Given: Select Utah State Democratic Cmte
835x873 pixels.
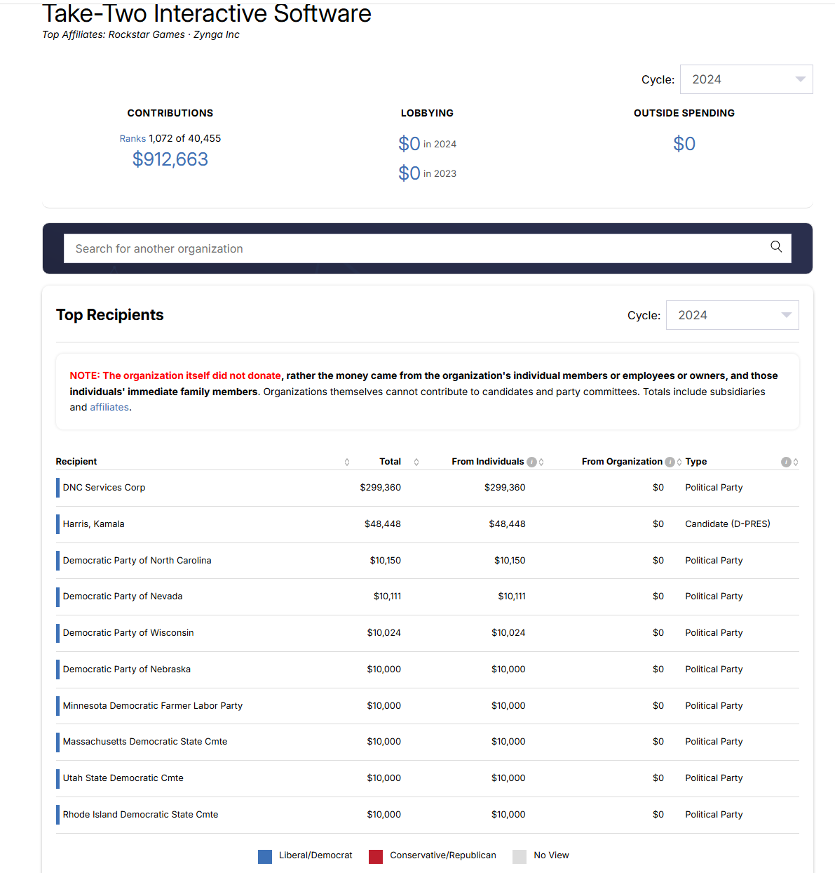Looking at the screenshot, I should click(x=123, y=778).
